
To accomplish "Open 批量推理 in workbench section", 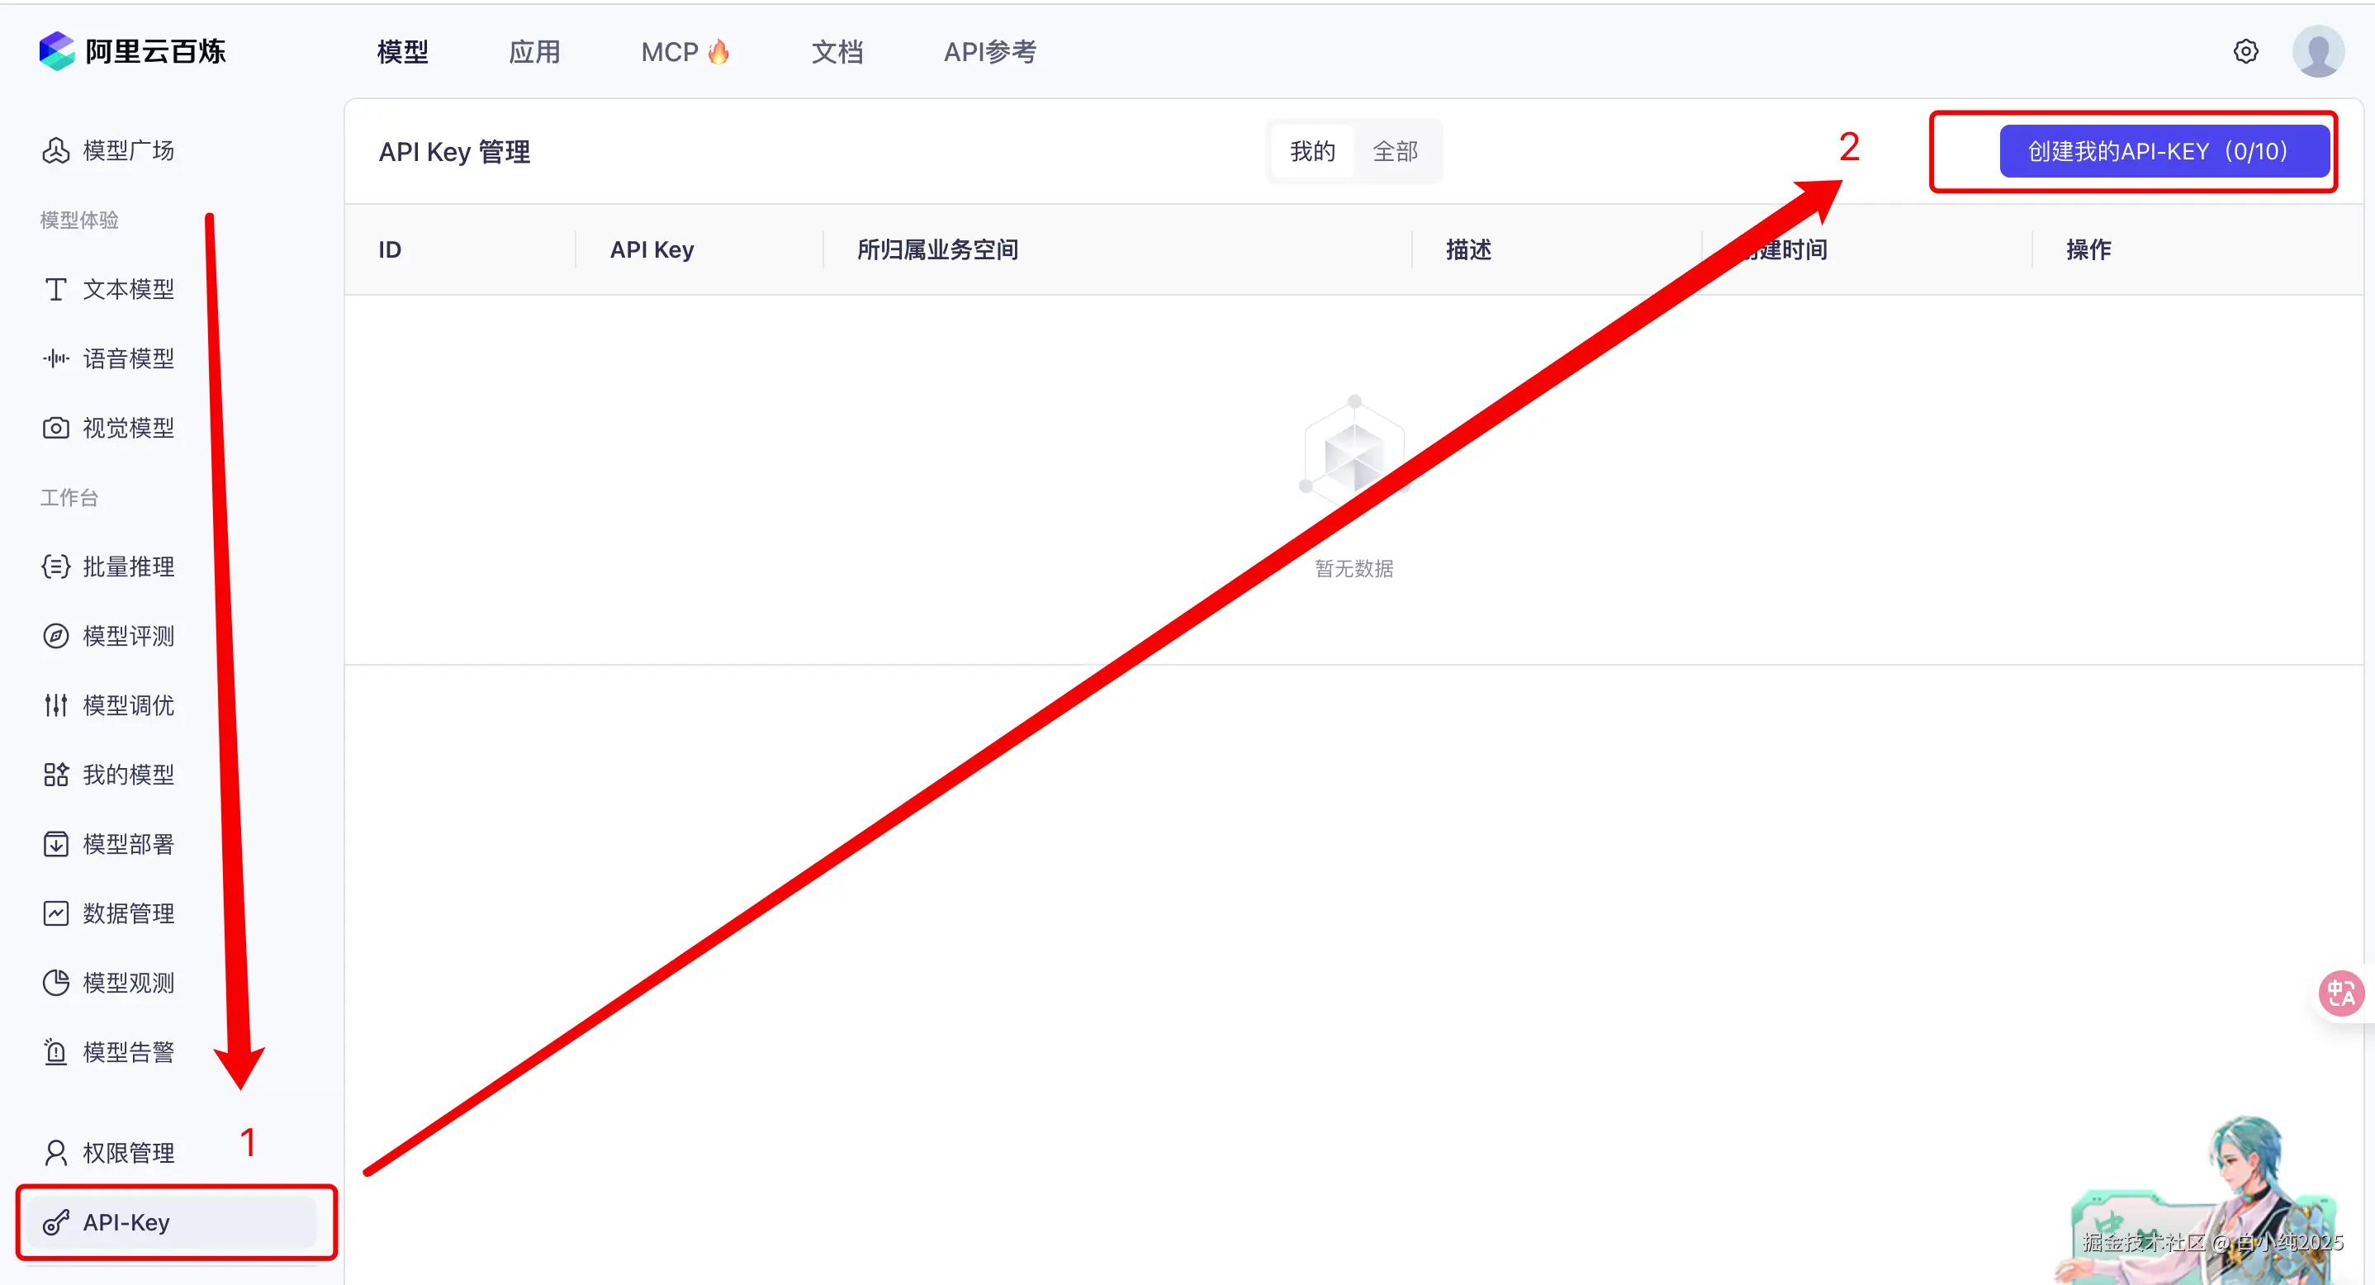I will pyautogui.click(x=127, y=567).
